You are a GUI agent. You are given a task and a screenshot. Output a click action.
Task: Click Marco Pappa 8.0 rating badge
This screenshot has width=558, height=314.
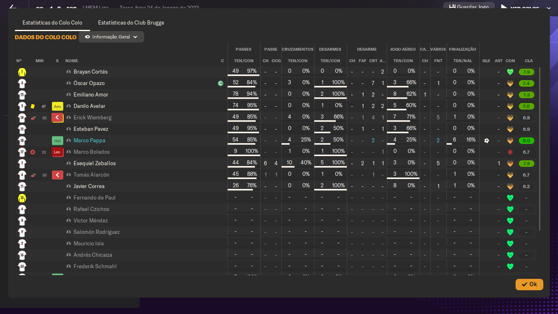click(x=527, y=141)
